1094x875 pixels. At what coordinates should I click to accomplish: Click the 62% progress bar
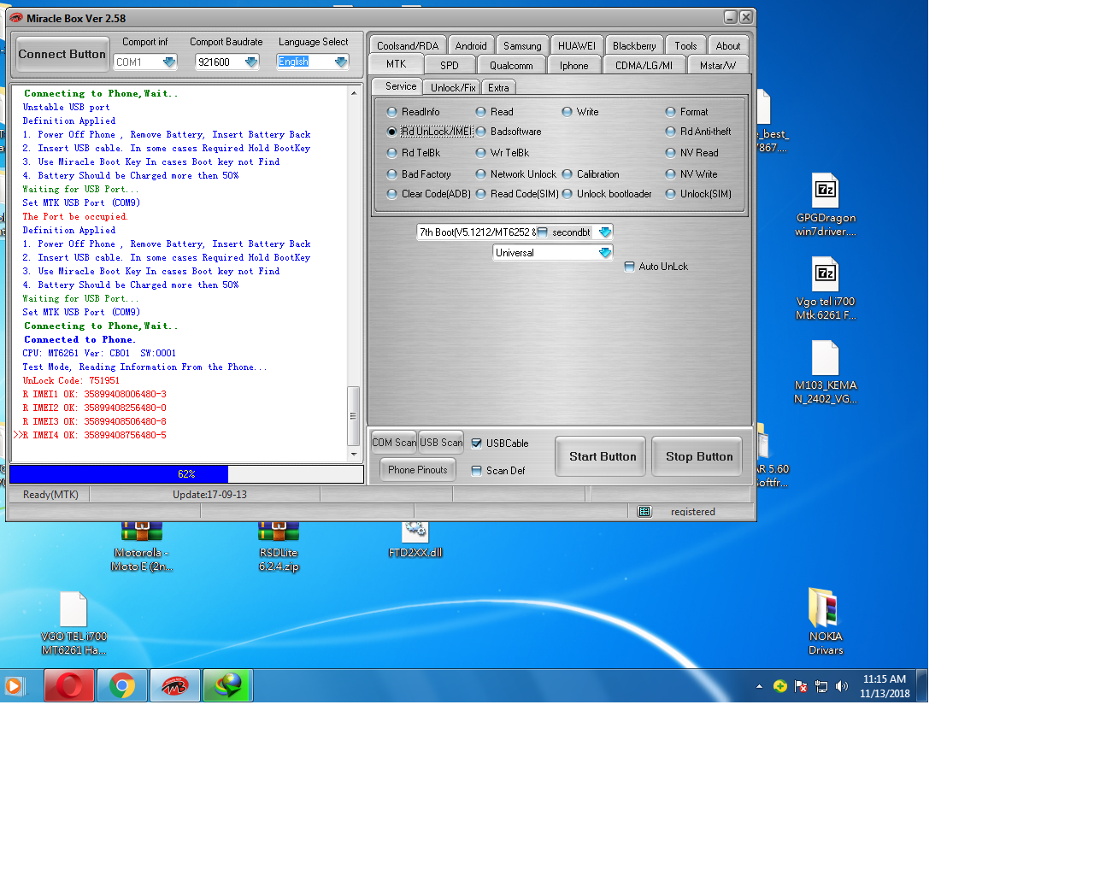186,474
